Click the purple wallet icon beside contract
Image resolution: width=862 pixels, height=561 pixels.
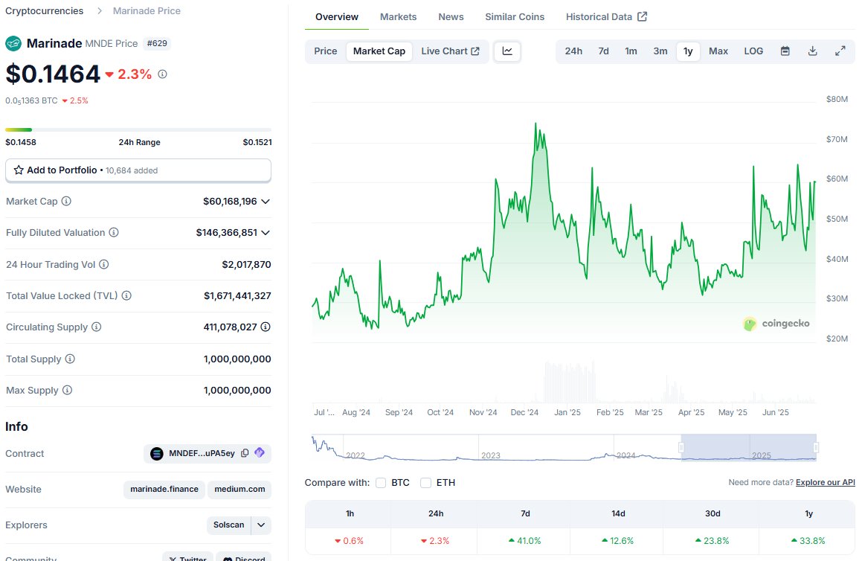(x=260, y=453)
